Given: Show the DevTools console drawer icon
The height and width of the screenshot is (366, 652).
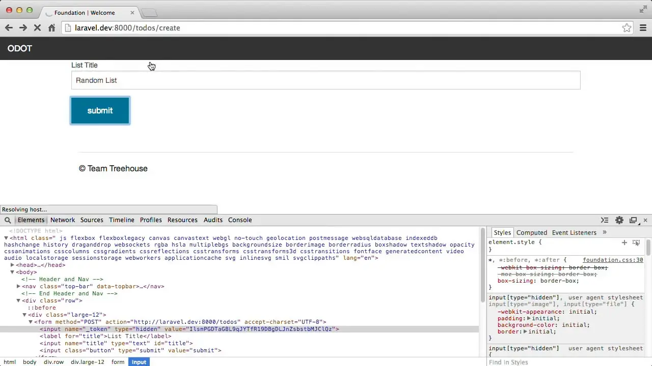Looking at the screenshot, I should (605, 220).
